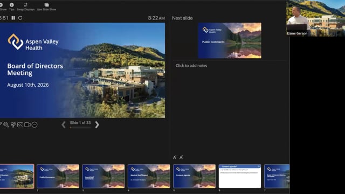Image resolution: width=345 pixels, height=194 pixels.
Task: Click the black screen display icon
Action: [x=13, y=124]
